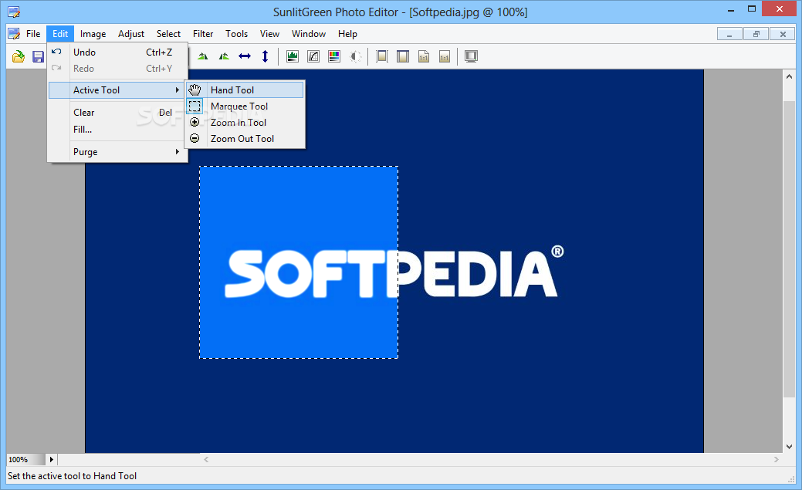The height and width of the screenshot is (490, 802).
Task: Click the application icon left of File menu
Action: [15, 34]
